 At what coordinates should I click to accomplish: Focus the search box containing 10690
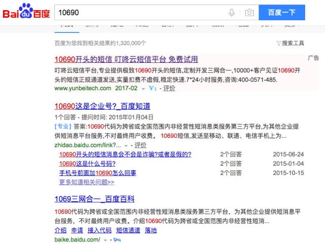156,12
